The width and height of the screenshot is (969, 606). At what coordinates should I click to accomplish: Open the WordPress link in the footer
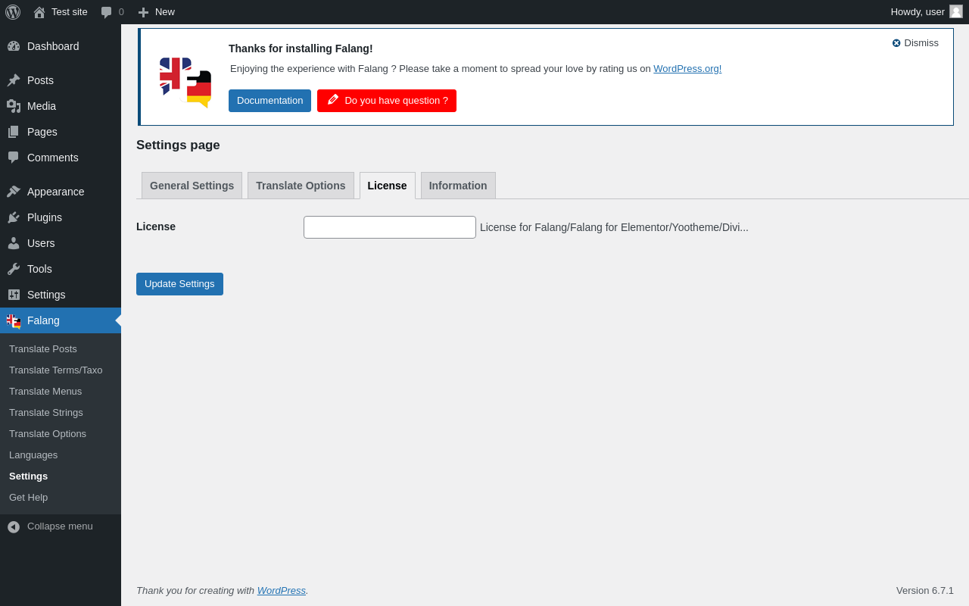click(x=282, y=591)
